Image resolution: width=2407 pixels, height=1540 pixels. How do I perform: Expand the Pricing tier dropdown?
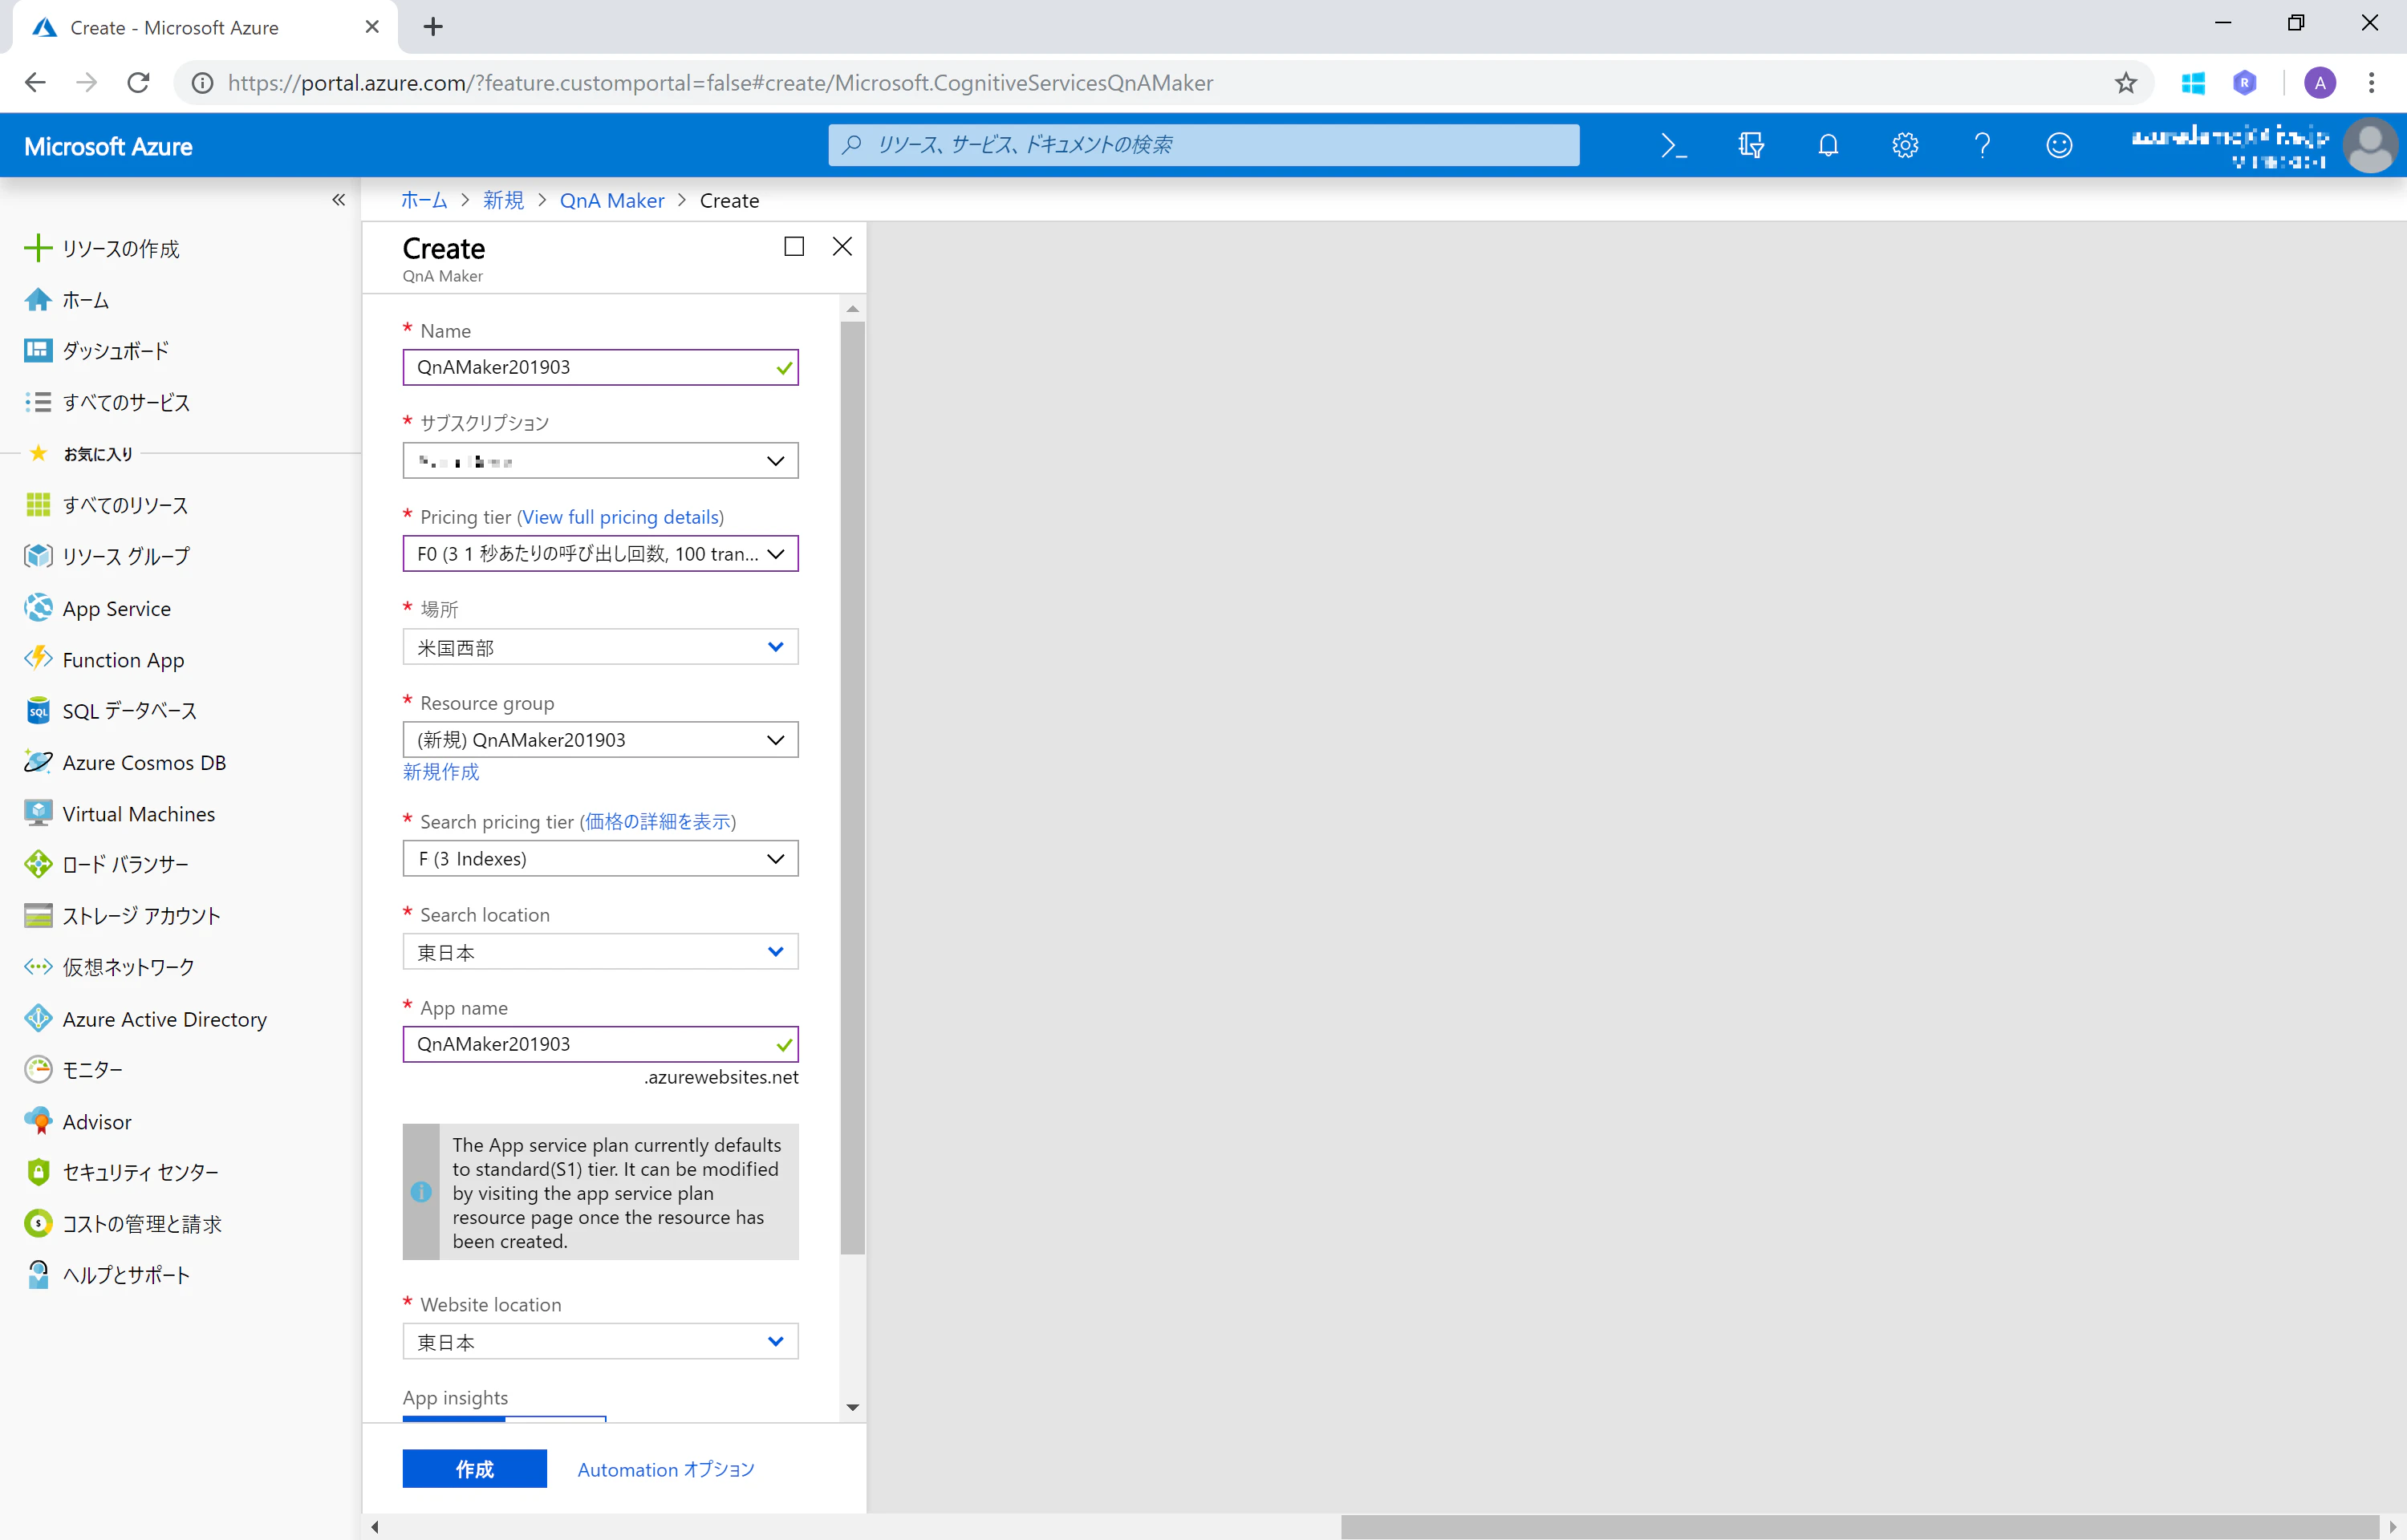click(600, 553)
